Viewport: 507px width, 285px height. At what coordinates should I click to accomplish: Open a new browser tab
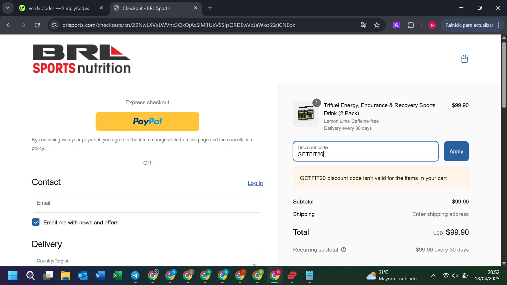(210, 8)
